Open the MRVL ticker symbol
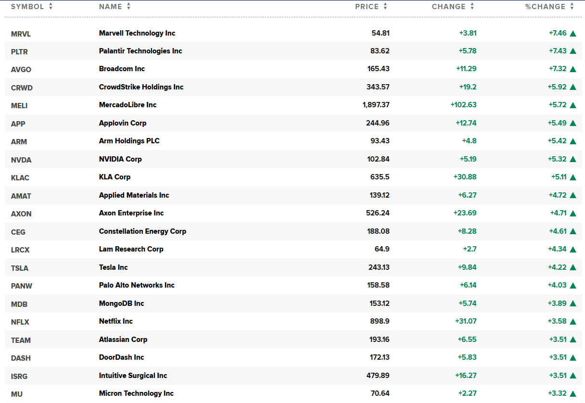 (21, 34)
